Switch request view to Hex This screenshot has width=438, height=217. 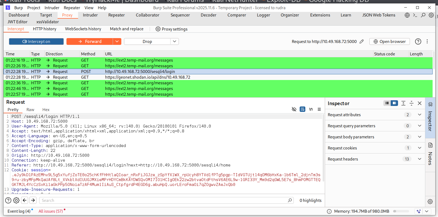coord(46,109)
